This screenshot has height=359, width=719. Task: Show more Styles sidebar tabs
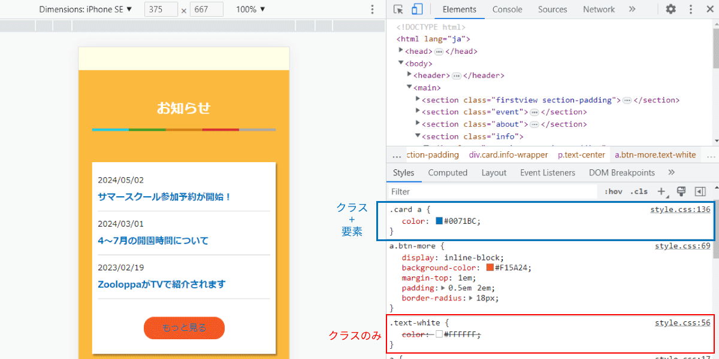click(671, 172)
